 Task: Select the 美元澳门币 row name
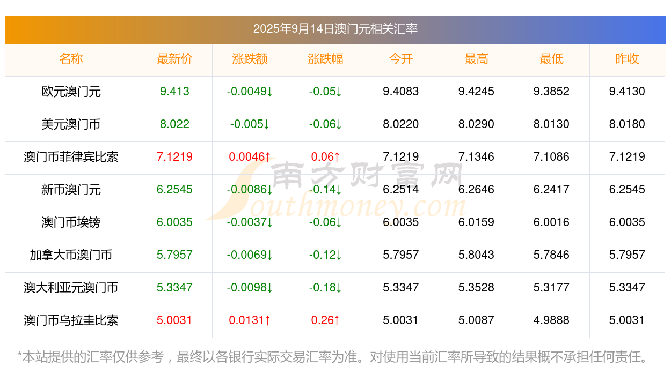click(71, 124)
